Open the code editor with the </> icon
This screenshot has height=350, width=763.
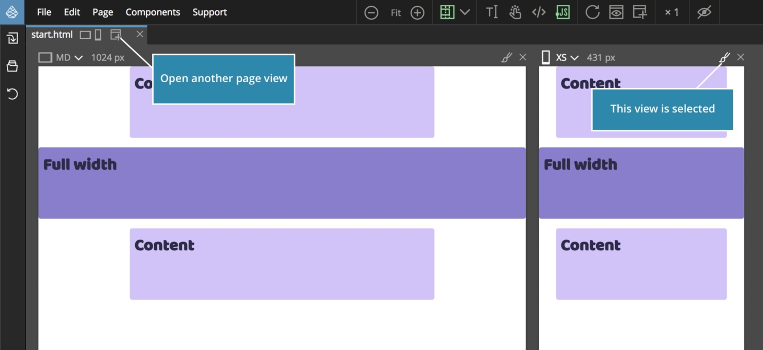coord(539,12)
